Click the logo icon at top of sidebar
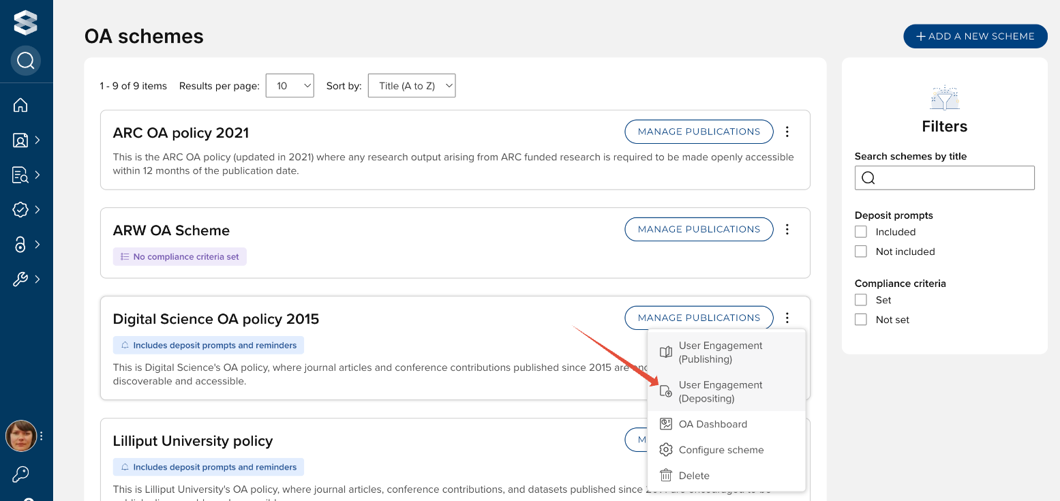The width and height of the screenshot is (1060, 501). [x=25, y=22]
